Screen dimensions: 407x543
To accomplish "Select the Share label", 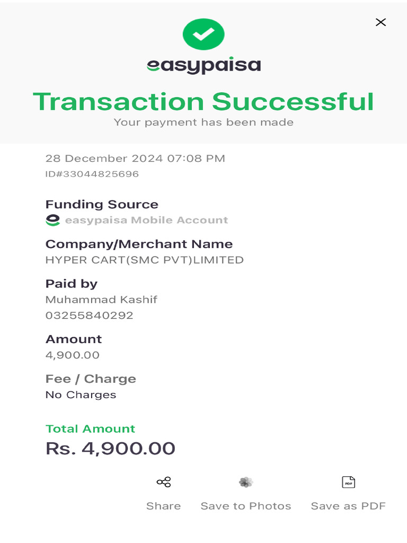I will tap(163, 506).
